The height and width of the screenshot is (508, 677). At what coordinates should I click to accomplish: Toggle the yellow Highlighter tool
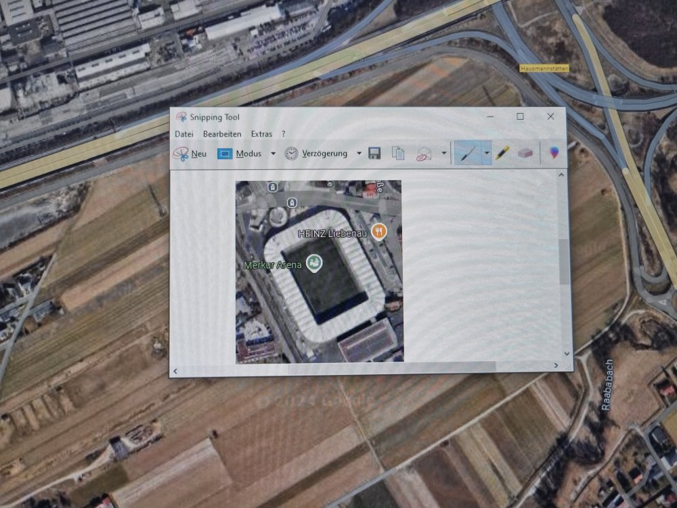point(502,154)
